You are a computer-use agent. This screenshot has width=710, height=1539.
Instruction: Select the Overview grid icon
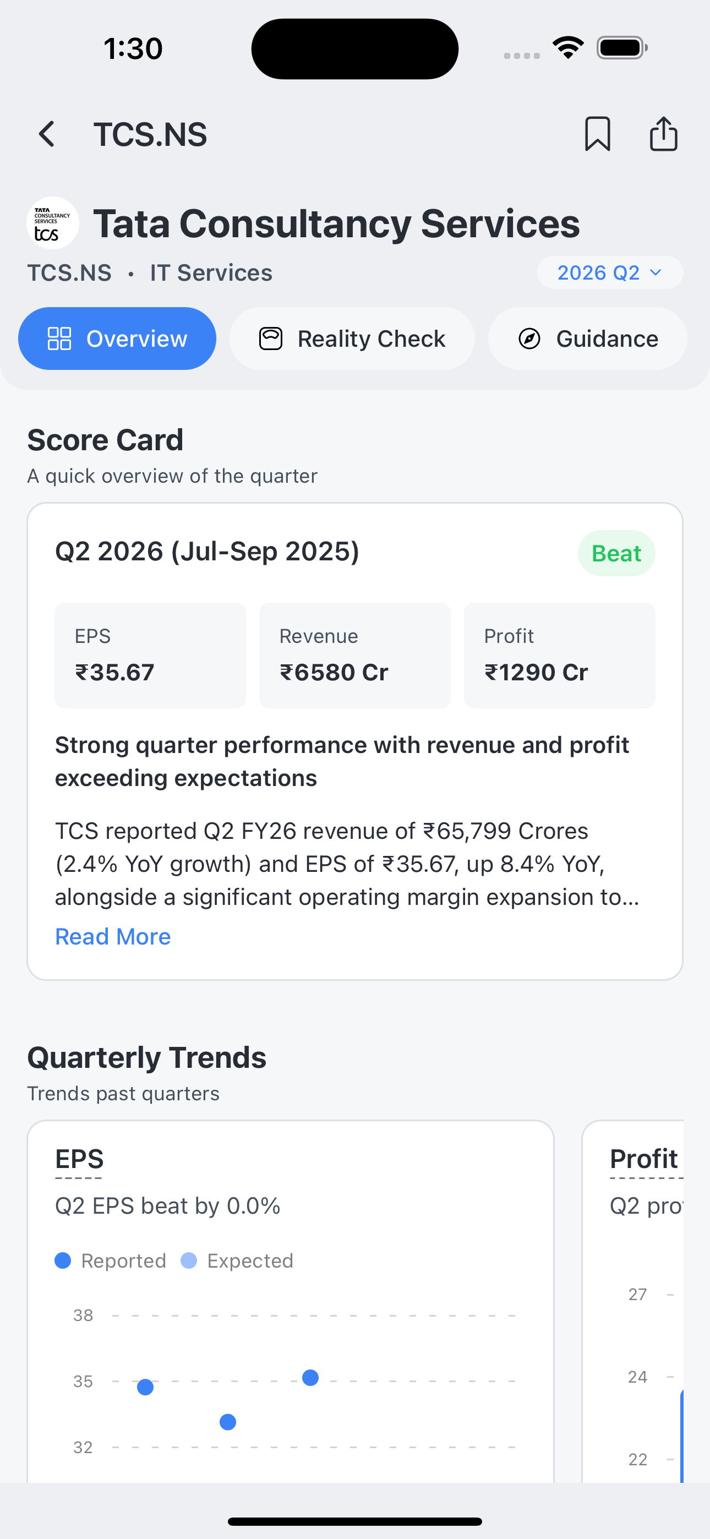pos(61,338)
